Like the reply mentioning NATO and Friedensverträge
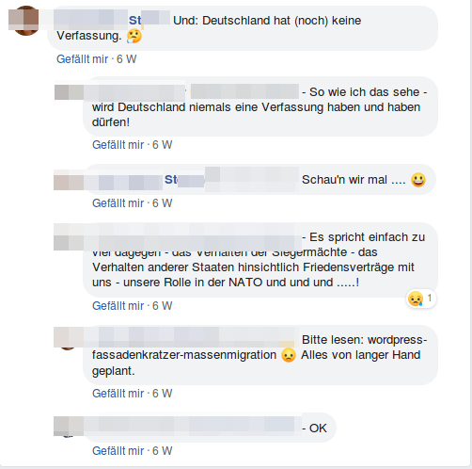This screenshot has height=469, width=472. click(x=118, y=306)
